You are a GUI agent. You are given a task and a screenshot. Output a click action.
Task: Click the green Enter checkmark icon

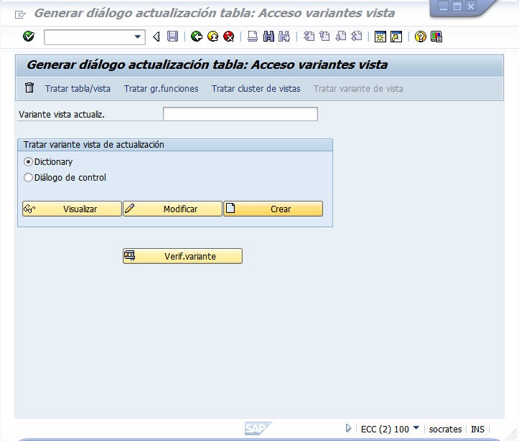[29, 37]
